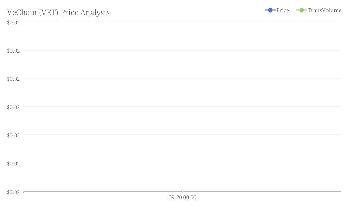Click the middle $0.02 y-axis label

click(x=13, y=107)
